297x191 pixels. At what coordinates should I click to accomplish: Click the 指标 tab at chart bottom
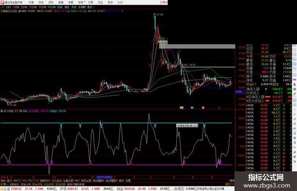pyautogui.click(x=3, y=181)
